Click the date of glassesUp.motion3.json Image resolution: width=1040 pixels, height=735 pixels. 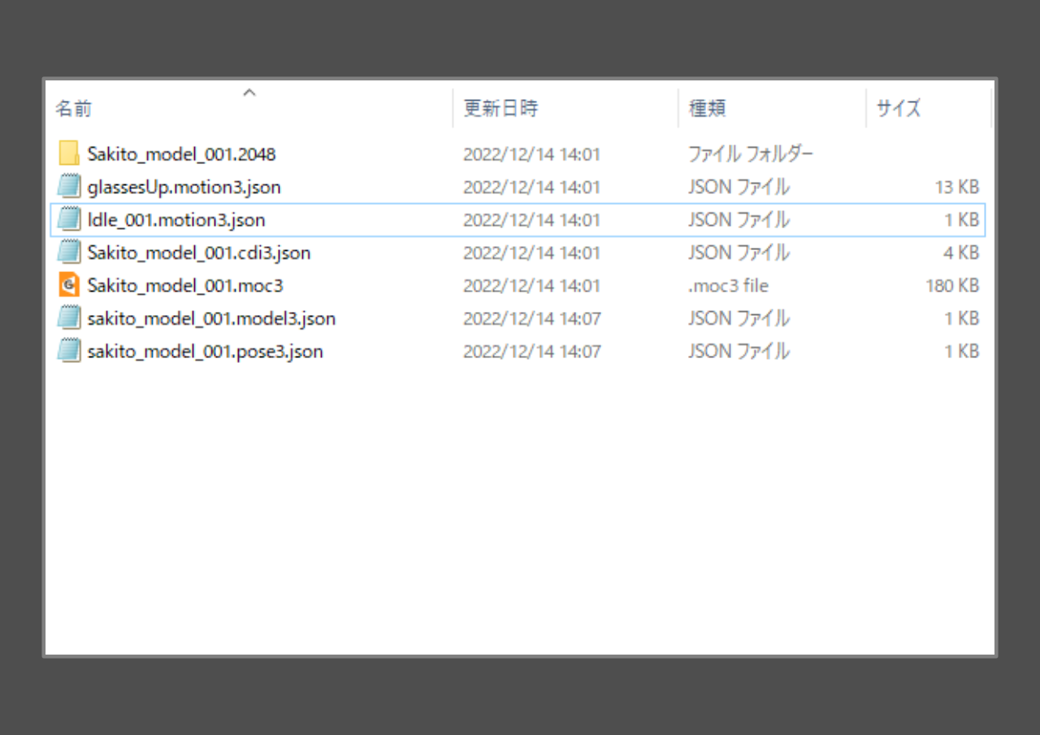531,187
